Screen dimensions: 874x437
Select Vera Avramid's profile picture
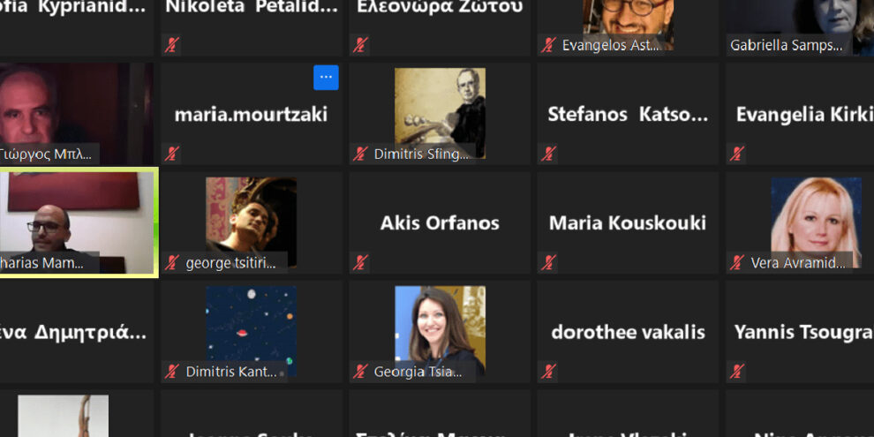(x=816, y=222)
